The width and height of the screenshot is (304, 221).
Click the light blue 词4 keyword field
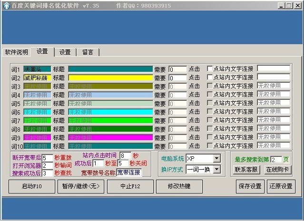click(37, 95)
